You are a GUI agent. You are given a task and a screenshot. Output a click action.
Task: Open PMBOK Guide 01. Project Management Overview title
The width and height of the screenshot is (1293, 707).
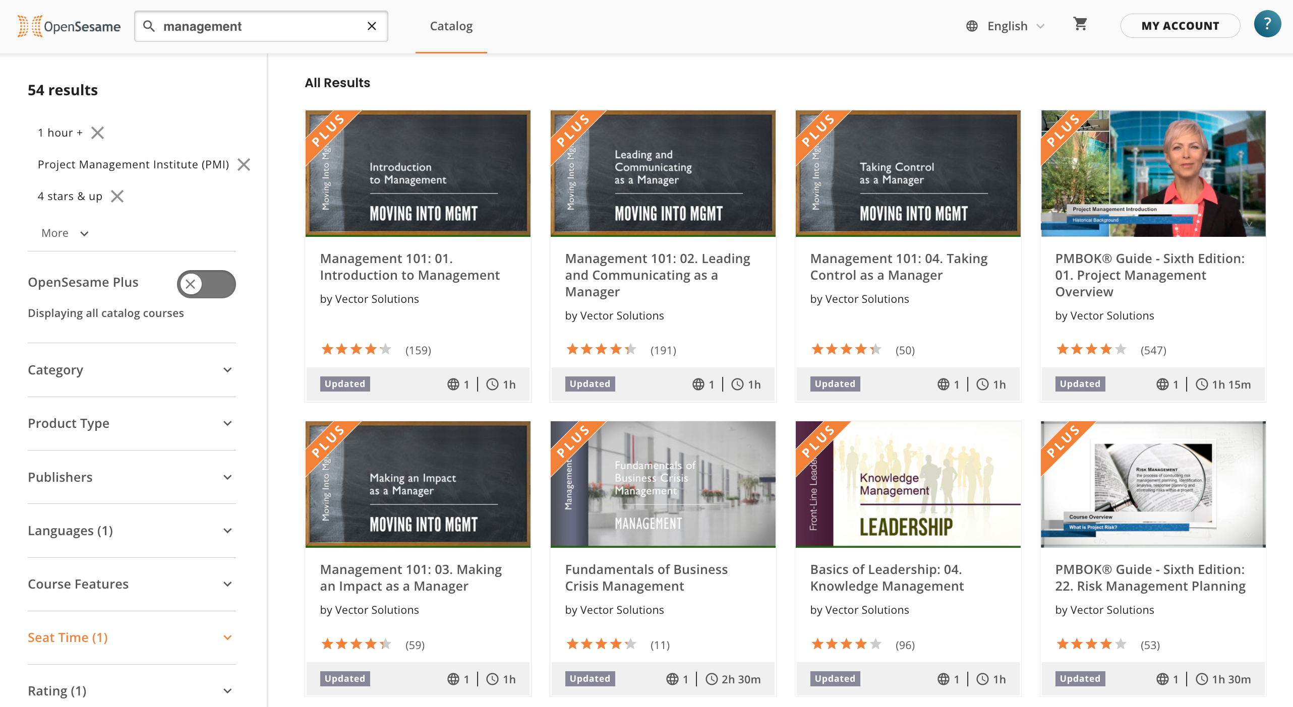1150,275
